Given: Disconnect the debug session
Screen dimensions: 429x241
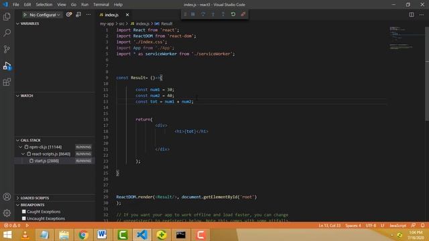Looking at the screenshot, I should coord(243,14).
